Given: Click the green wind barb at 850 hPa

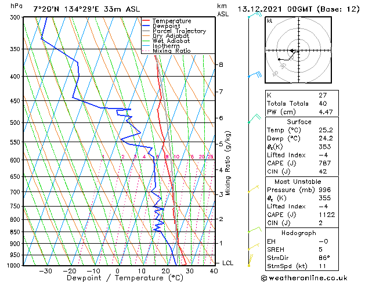Looking at the screenshot, I should point(255,229).
